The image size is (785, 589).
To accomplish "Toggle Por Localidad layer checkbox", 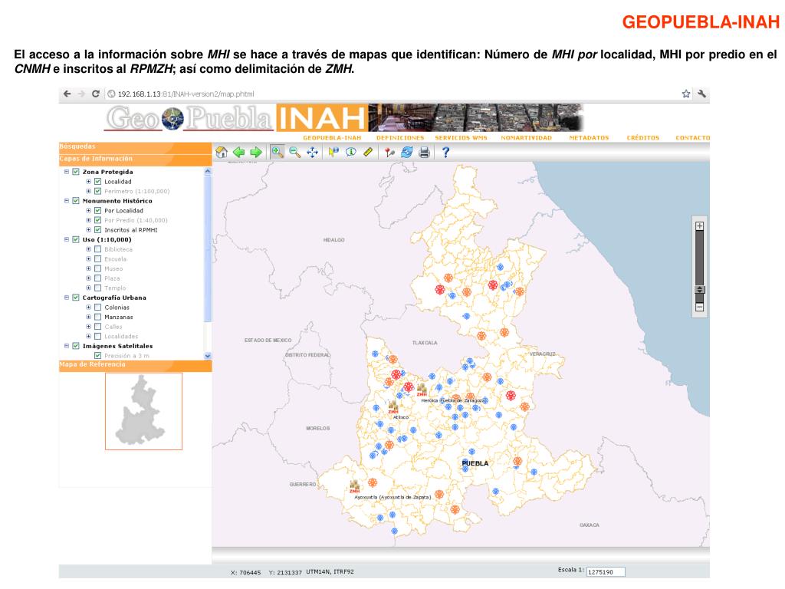I will [x=97, y=210].
